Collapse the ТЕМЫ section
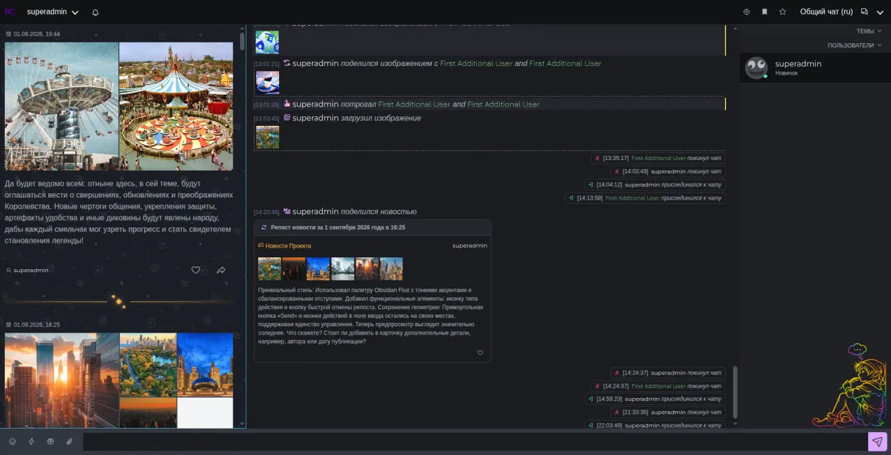The width and height of the screenshot is (891, 455). point(869,31)
